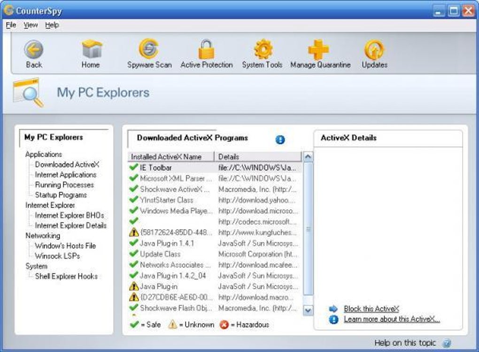Click the green check beside the codecs.microsoft row
479x352 pixels.
(x=134, y=221)
